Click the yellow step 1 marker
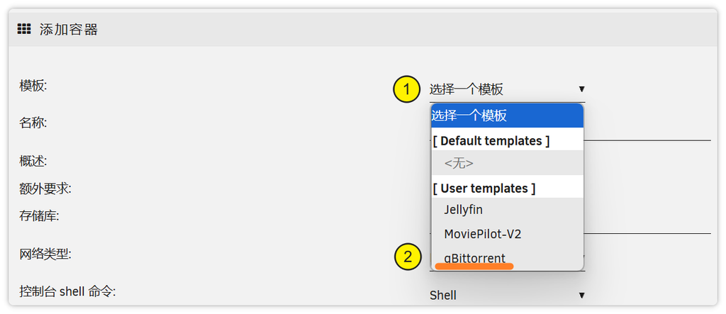This screenshot has height=314, width=726. pyautogui.click(x=407, y=89)
